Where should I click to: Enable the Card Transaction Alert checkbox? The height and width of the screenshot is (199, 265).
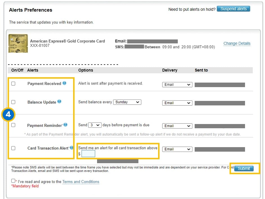coord(13,148)
